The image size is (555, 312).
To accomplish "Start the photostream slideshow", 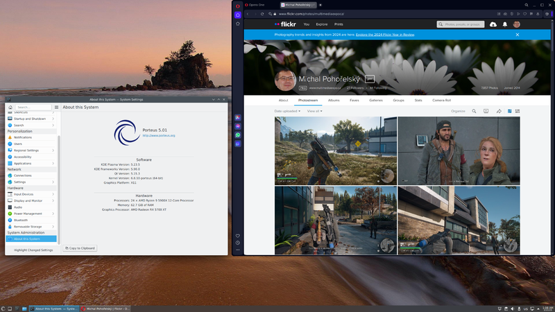I will [486, 111].
